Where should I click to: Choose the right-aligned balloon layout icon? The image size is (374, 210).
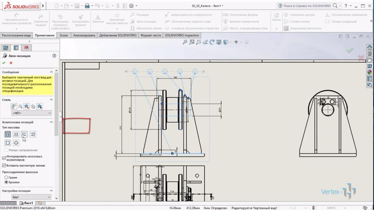pyautogui.click(x=33, y=134)
